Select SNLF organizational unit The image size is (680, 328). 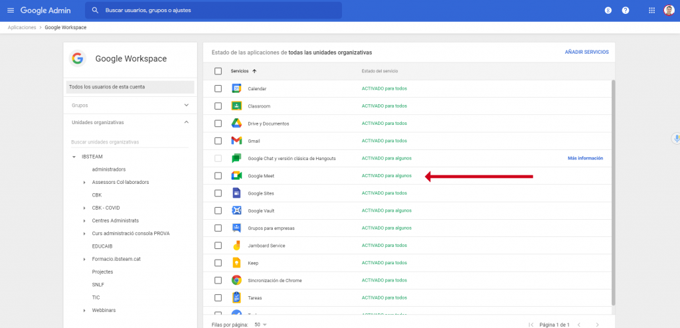point(98,285)
